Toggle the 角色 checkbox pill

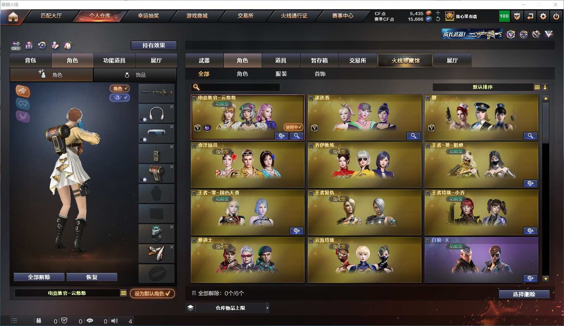120,89
